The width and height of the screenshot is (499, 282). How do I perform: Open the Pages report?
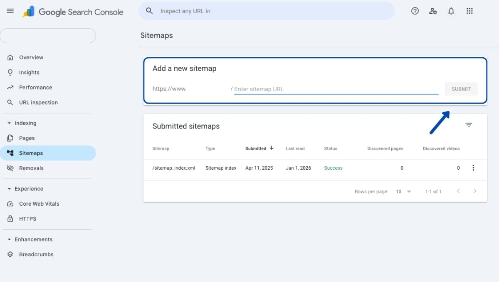coord(48,138)
